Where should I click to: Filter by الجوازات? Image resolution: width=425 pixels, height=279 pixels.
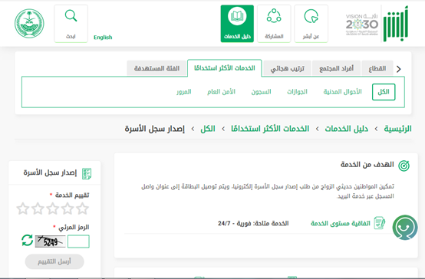point(297,92)
